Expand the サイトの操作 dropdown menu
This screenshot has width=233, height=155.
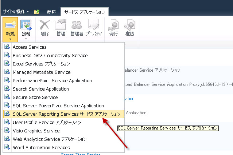[16, 11]
